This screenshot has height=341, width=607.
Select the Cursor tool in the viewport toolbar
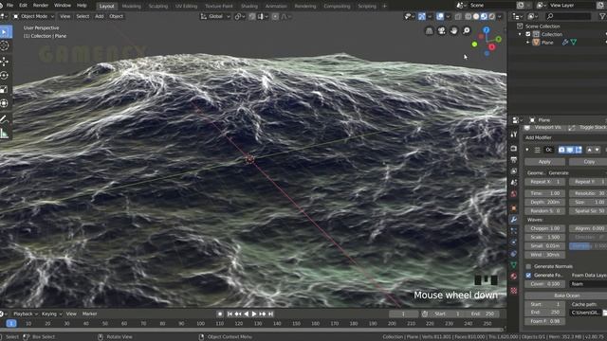pyautogui.click(x=4, y=46)
